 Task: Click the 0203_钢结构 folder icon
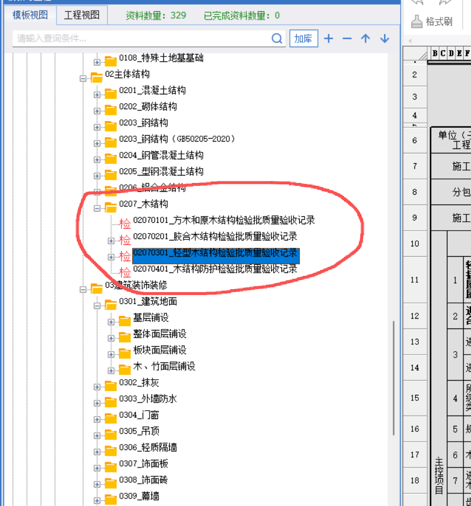click(x=111, y=126)
